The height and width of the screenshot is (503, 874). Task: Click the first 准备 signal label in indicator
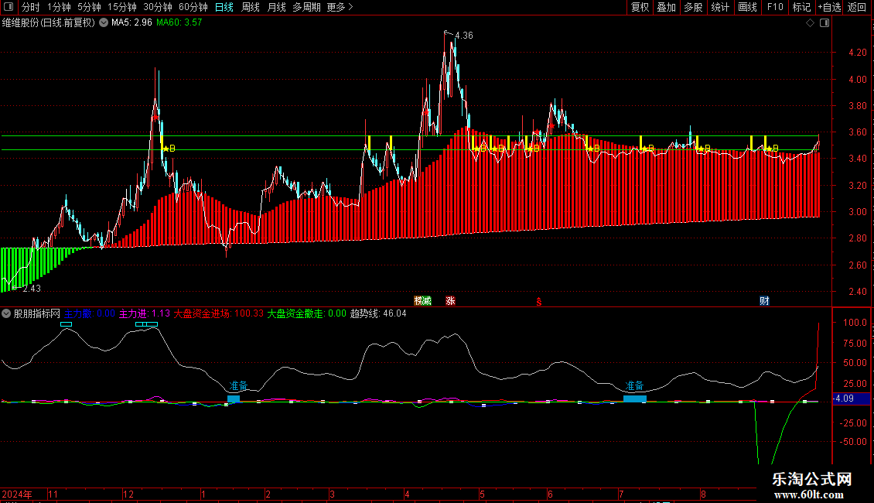point(238,386)
